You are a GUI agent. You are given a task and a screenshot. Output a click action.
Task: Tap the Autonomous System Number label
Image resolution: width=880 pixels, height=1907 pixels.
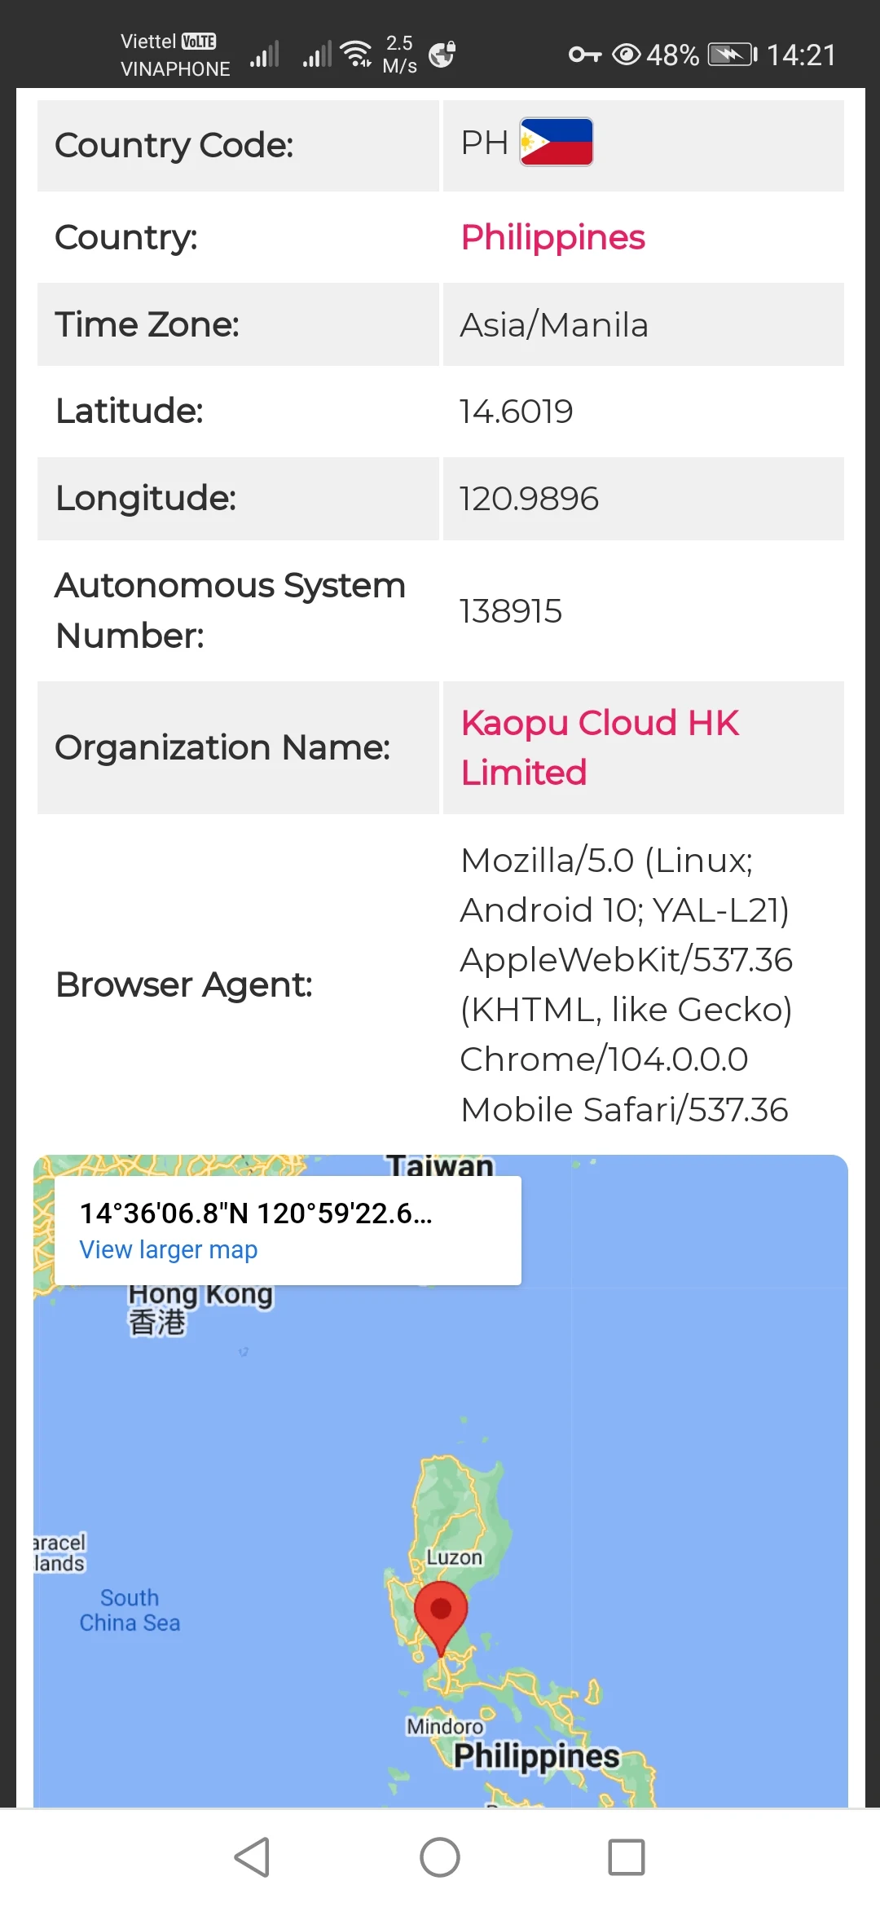230,610
